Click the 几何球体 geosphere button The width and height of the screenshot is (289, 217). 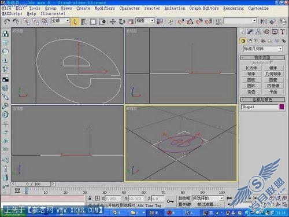(x=273, y=74)
